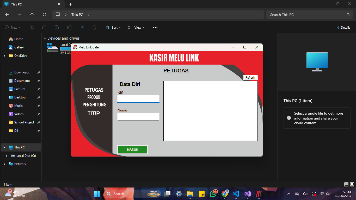Expand the View dropdown menu
The width and height of the screenshot is (356, 200).
(136, 27)
